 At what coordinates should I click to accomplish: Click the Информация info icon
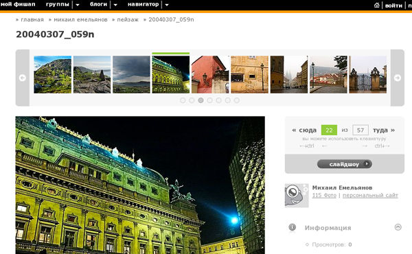[293, 227]
